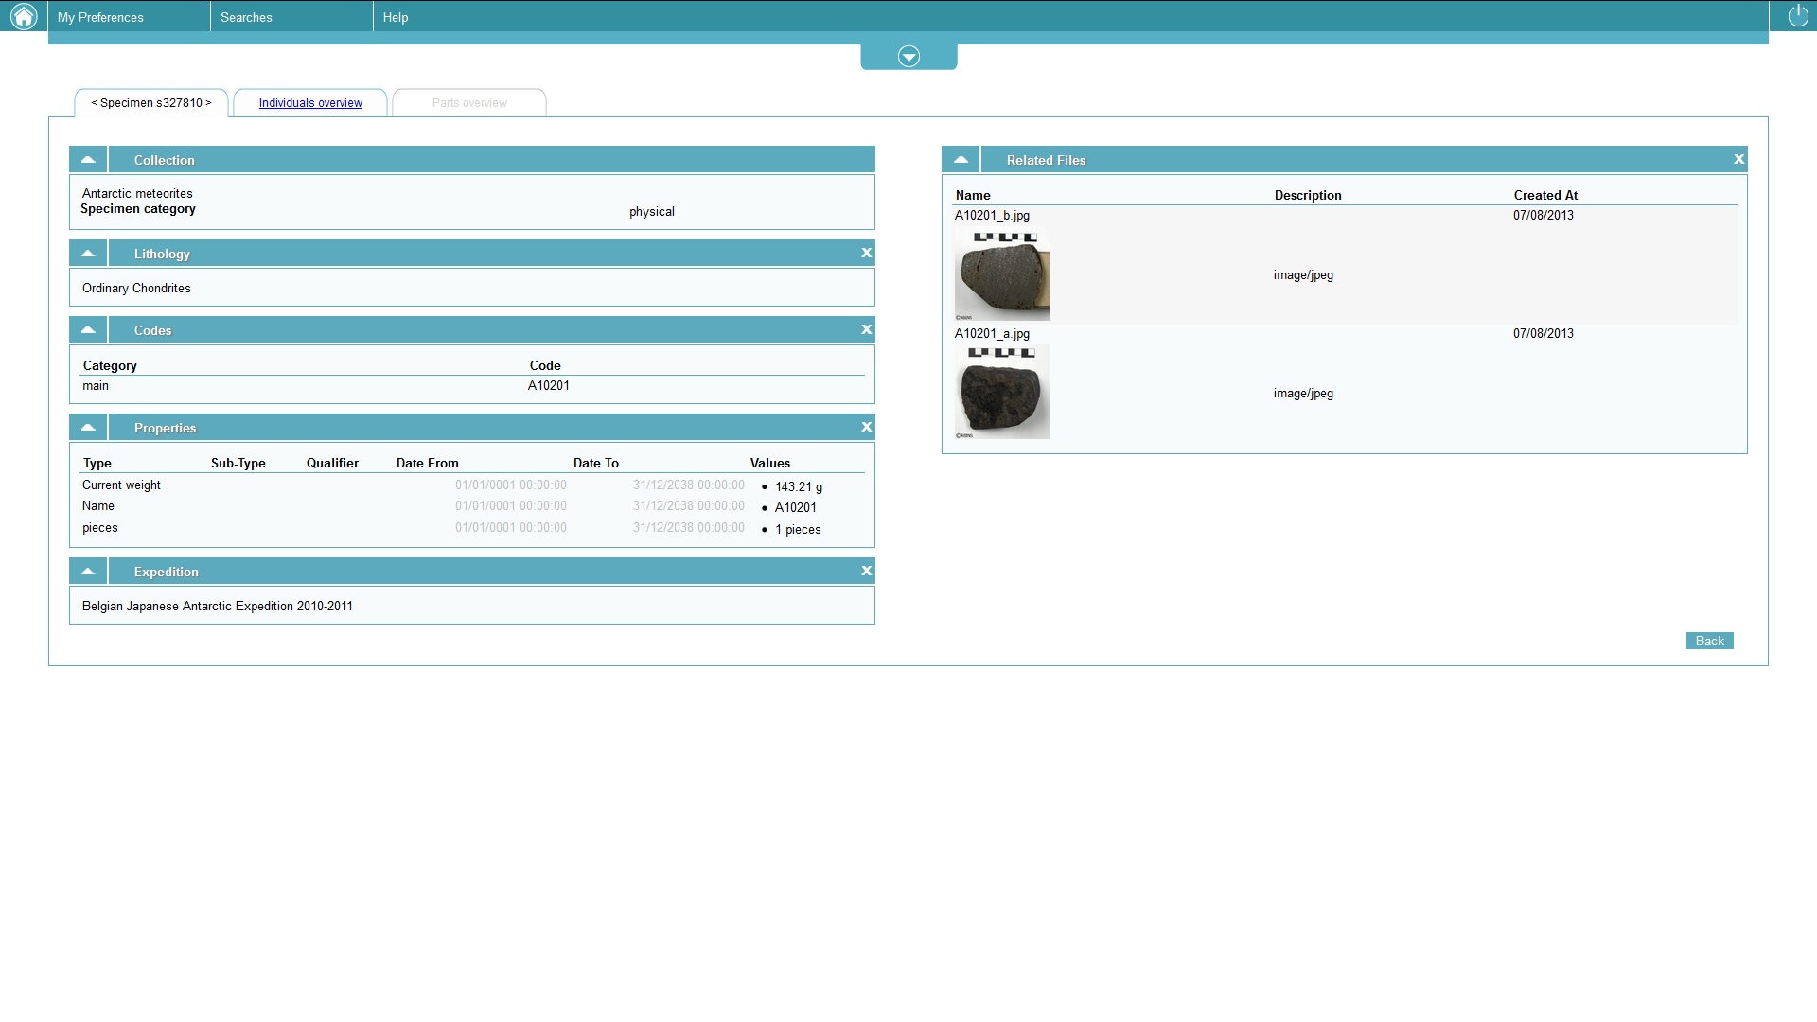This screenshot has width=1817, height=1022.
Task: Expand the top dropdown circle arrow
Action: (908, 57)
